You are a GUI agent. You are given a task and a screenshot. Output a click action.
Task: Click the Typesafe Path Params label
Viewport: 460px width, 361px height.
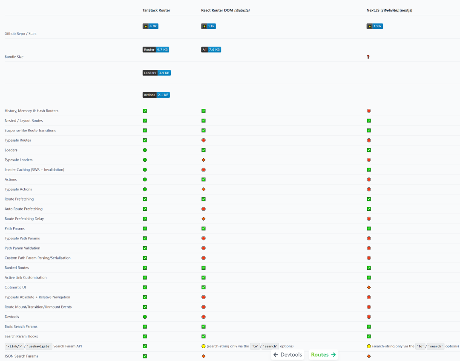pos(22,239)
